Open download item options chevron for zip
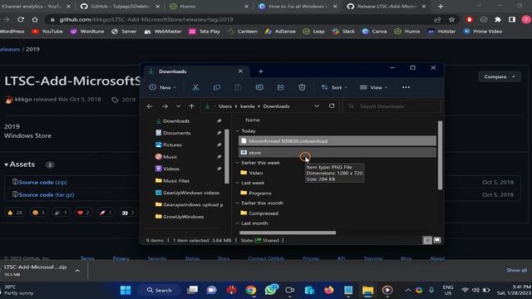 [77, 271]
